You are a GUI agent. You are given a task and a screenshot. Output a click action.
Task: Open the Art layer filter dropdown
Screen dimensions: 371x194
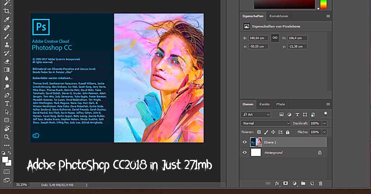click(256, 115)
